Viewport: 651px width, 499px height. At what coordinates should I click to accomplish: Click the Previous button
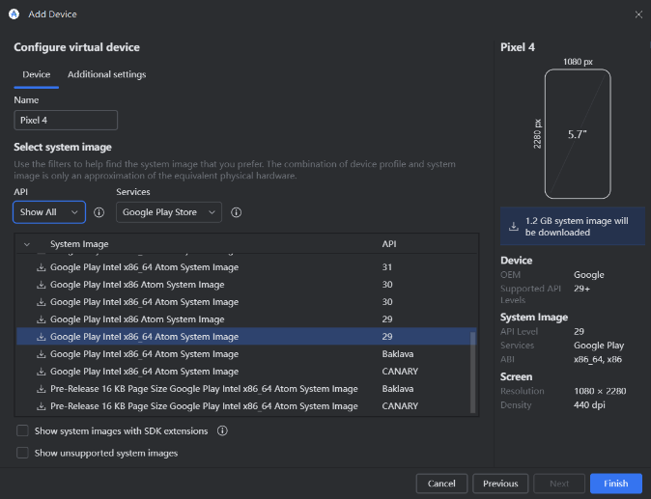500,484
